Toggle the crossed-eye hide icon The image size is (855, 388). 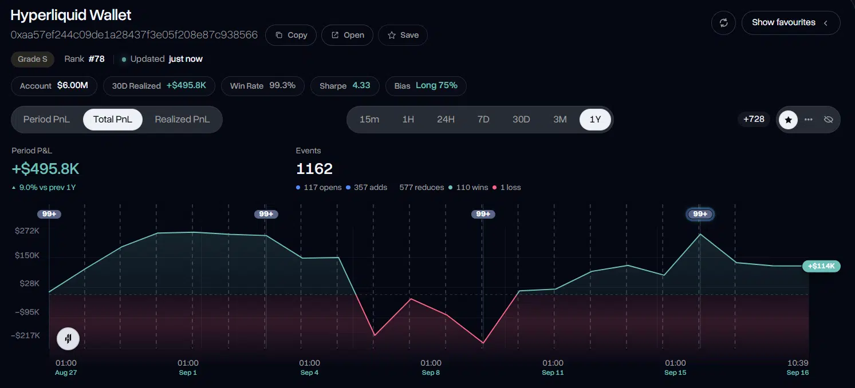(828, 120)
